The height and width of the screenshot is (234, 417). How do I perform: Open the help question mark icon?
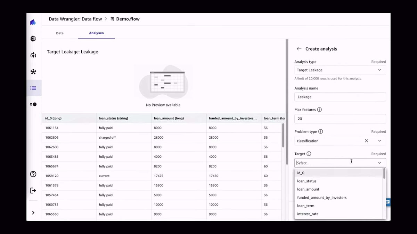[x=33, y=174]
